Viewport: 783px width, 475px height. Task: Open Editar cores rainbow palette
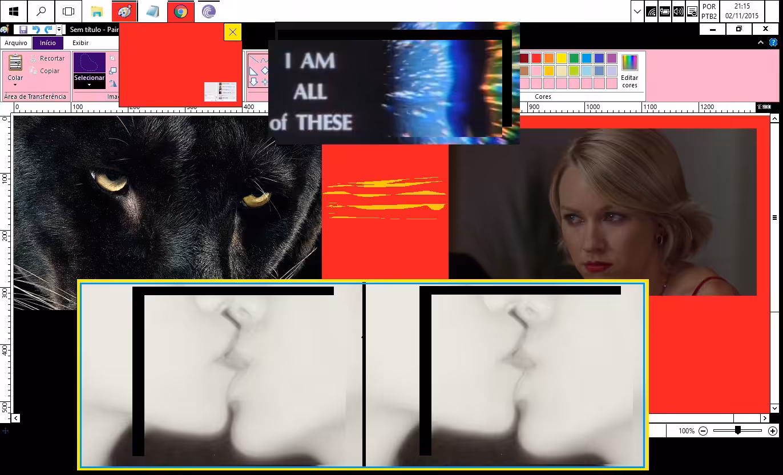(629, 71)
